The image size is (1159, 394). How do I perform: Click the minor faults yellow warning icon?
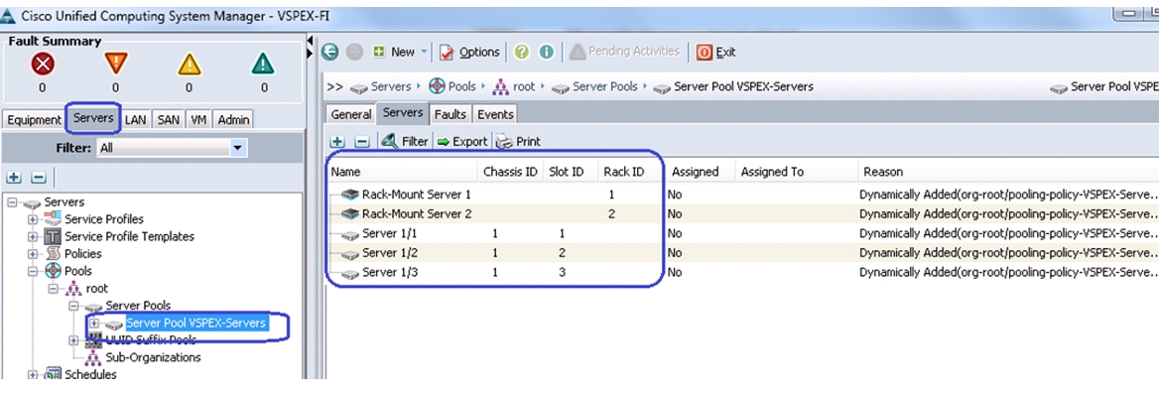point(190,65)
